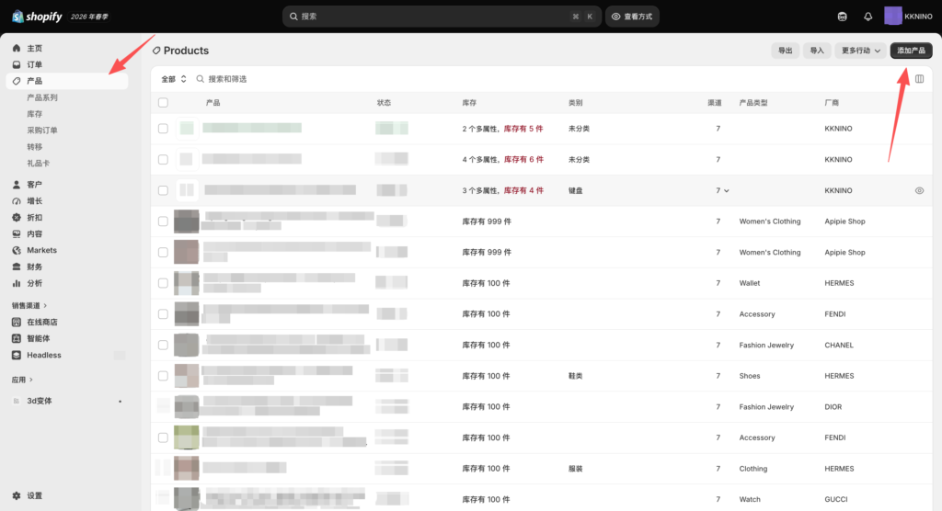Viewport: 942px width, 511px height.
Task: Expand the 应用 section
Action: coord(22,380)
